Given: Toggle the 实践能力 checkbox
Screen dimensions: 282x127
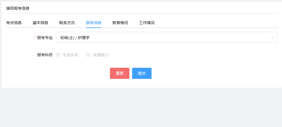Looking at the screenshot, I should [x=88, y=55].
